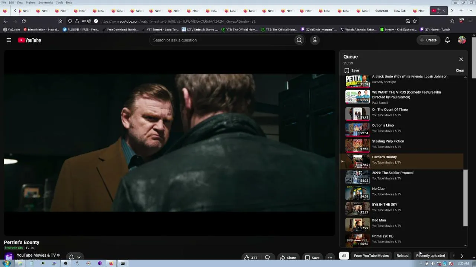Select the Related filter chip
This screenshot has width=476, height=267.
tap(402, 256)
